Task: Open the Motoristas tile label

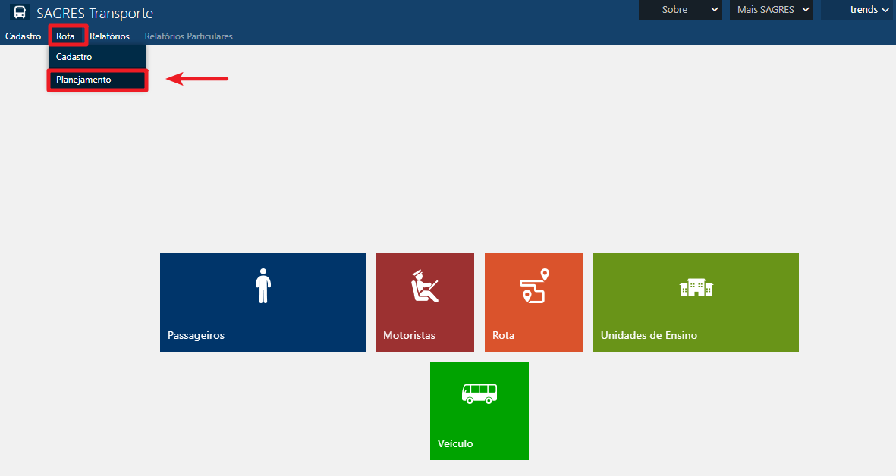Action: pyautogui.click(x=409, y=335)
